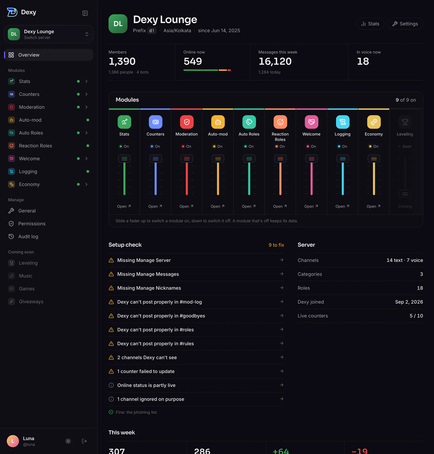Open the 1 counter failed to update item
The height and width of the screenshot is (454, 434).
tap(196, 371)
